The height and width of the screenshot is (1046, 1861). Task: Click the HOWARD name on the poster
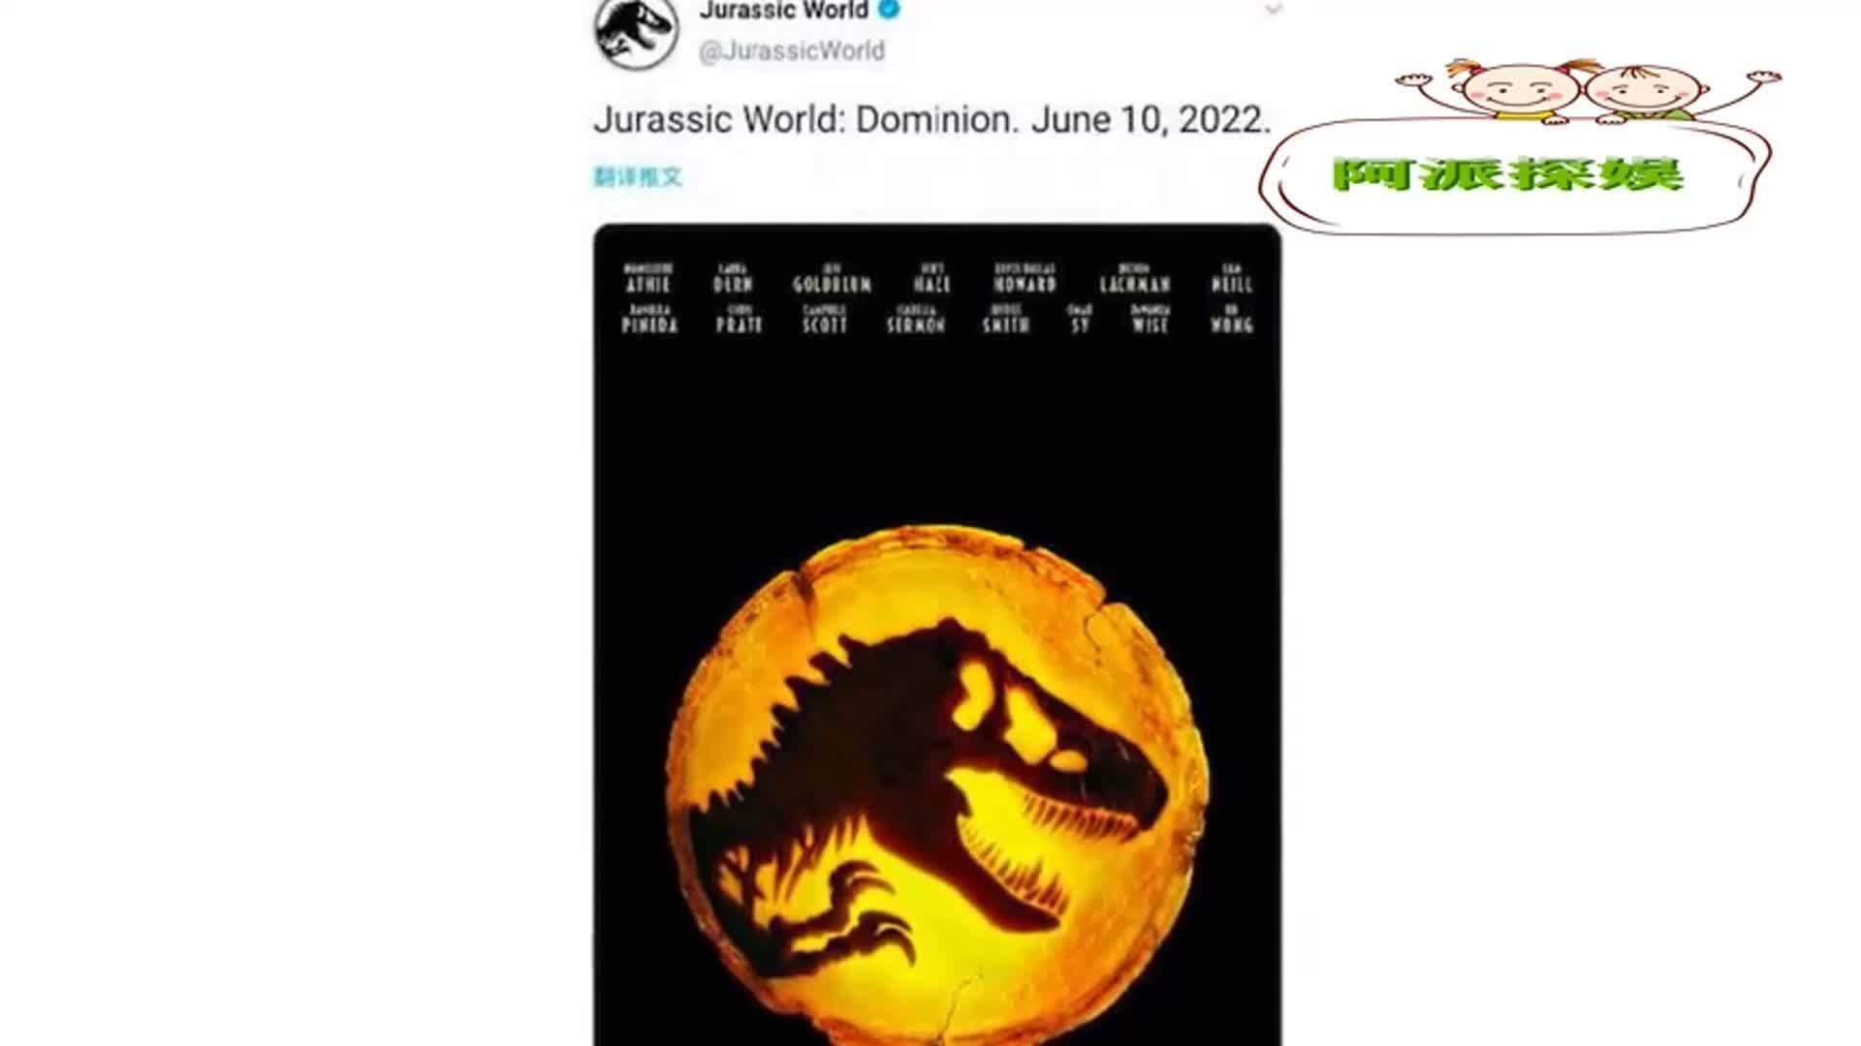(x=1025, y=284)
